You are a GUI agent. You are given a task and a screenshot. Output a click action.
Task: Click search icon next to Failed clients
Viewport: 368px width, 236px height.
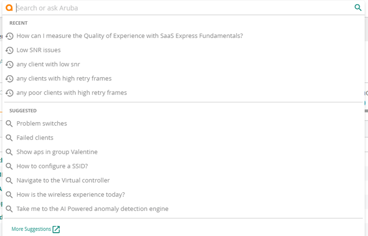point(9,138)
